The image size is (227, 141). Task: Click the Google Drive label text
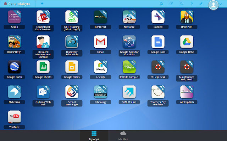[x=187, y=52]
